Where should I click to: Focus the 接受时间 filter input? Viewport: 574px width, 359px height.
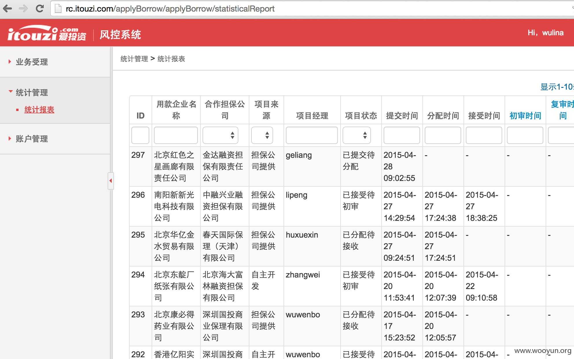point(484,135)
